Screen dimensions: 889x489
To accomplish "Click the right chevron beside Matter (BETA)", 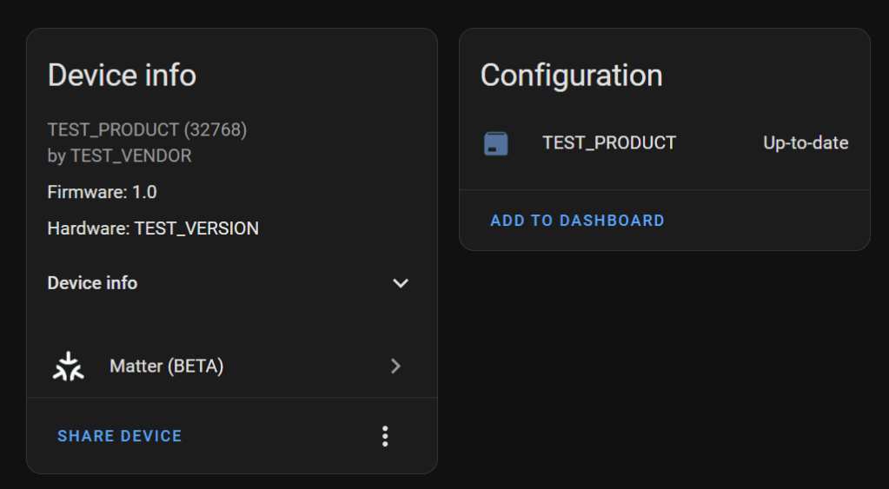I will pyautogui.click(x=395, y=367).
